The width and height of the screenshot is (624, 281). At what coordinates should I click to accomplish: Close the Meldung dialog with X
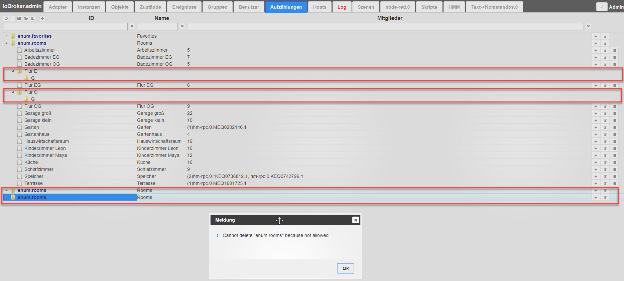356,220
